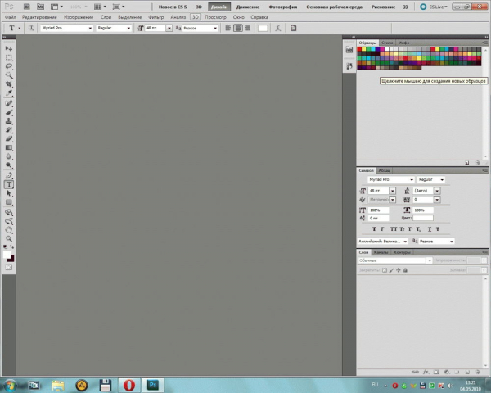Viewport: 491px width, 393px height.
Task: Swap foreground and background colors
Action: (12, 247)
